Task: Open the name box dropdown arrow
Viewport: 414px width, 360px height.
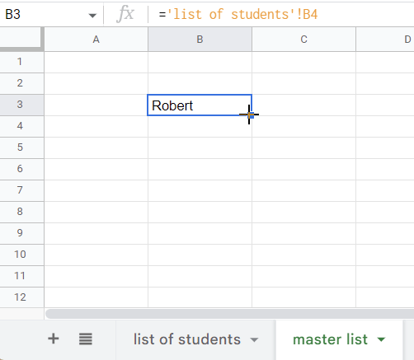Action: 92,16
